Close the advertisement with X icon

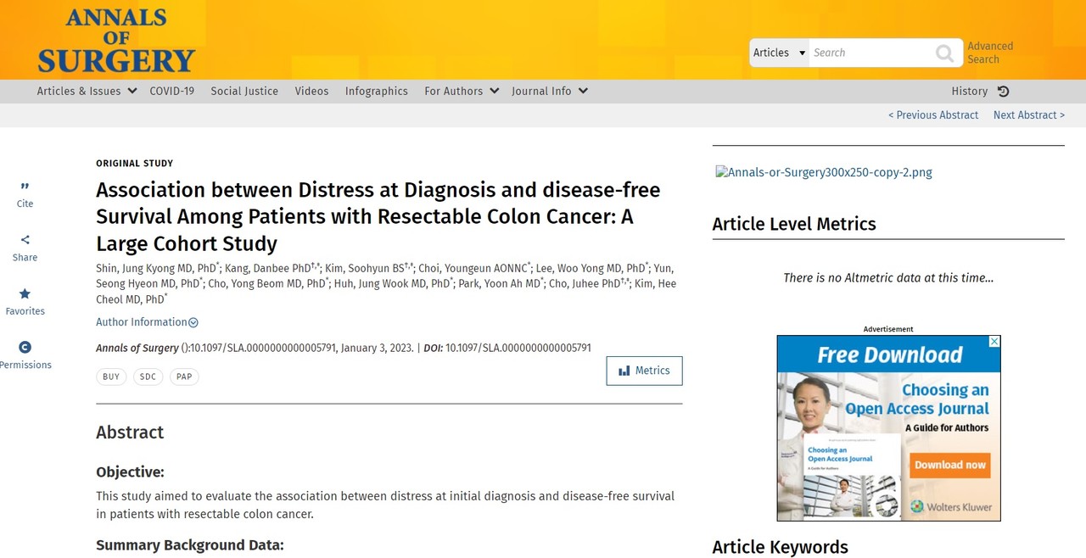coord(994,342)
